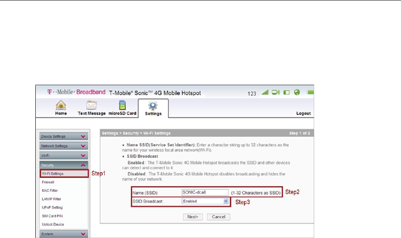Click the T-Mobile Sonic 4G Mobile Hotspot title
This screenshot has height=238, width=401.
point(155,93)
